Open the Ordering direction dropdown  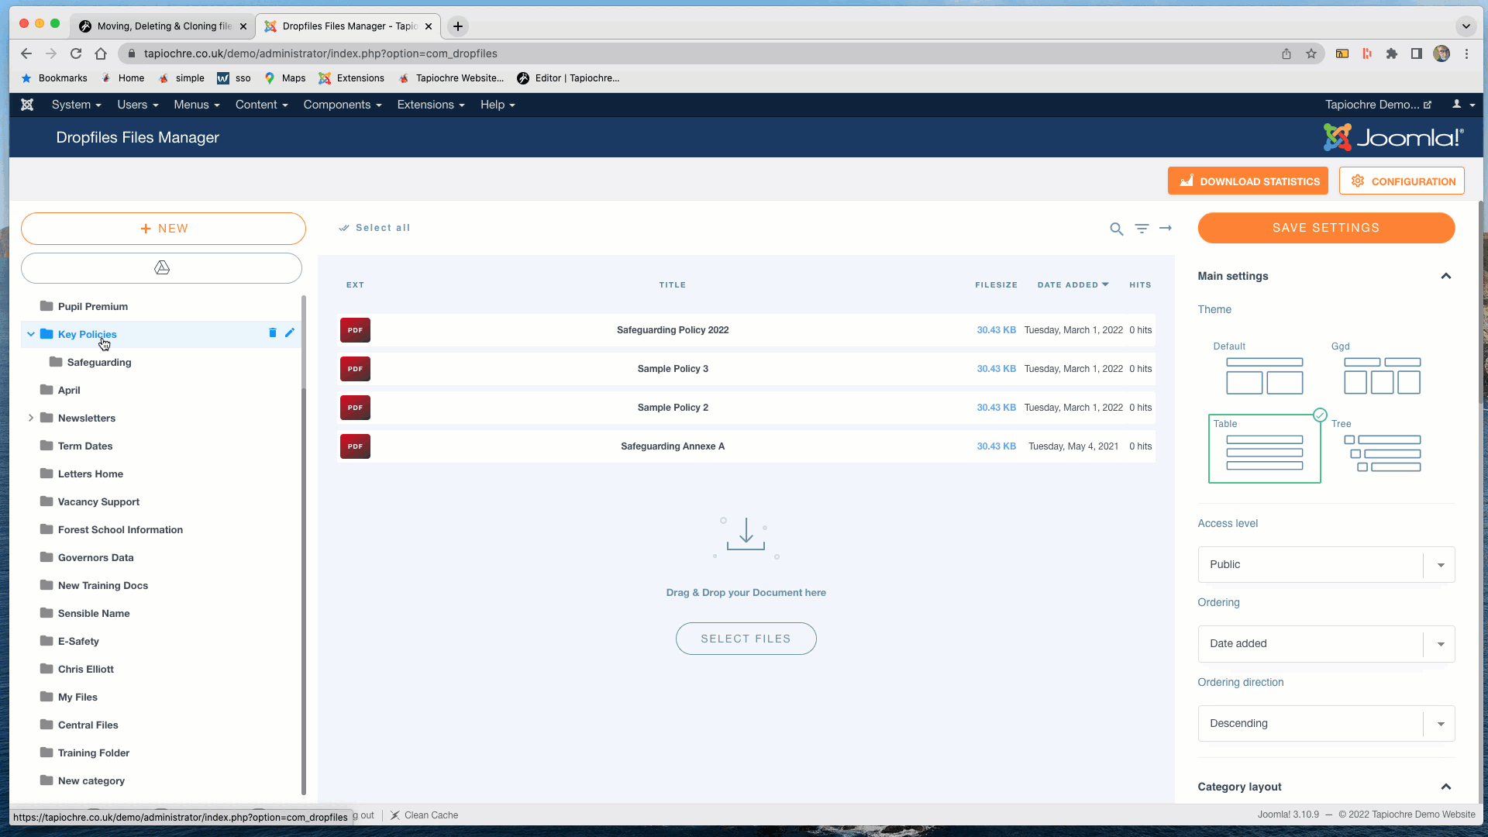pyautogui.click(x=1440, y=722)
